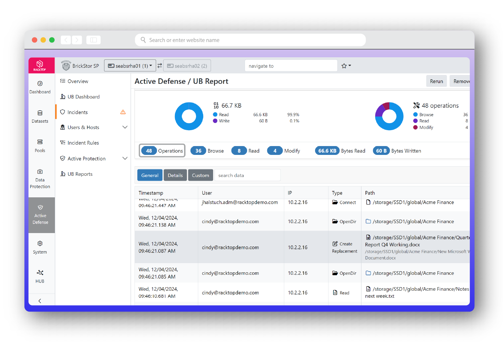The width and height of the screenshot is (503, 354).
Task: Filter by 48 Operations
Action: [162, 151]
